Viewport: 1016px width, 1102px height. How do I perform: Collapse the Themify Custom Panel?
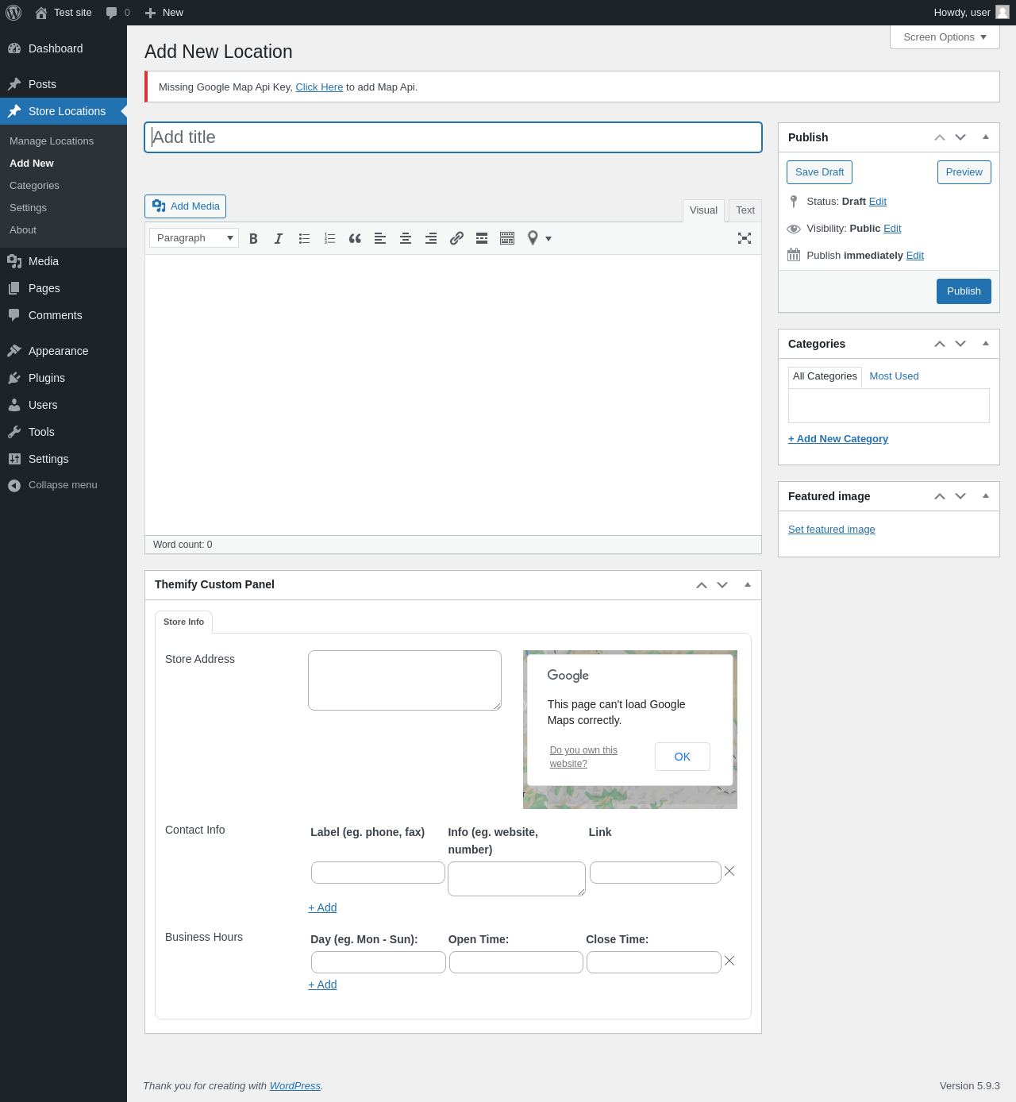[748, 585]
